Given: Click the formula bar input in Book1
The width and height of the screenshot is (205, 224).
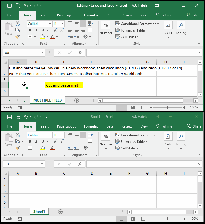Looking at the screenshot, I should coord(142,164).
